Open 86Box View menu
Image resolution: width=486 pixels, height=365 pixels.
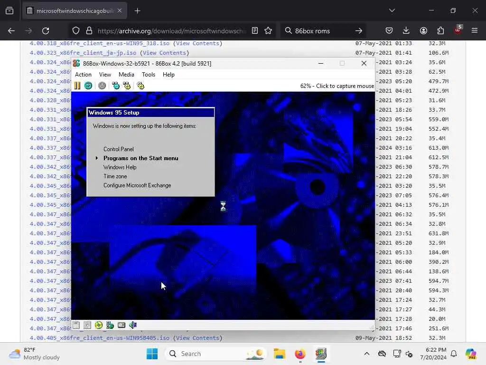[105, 75]
